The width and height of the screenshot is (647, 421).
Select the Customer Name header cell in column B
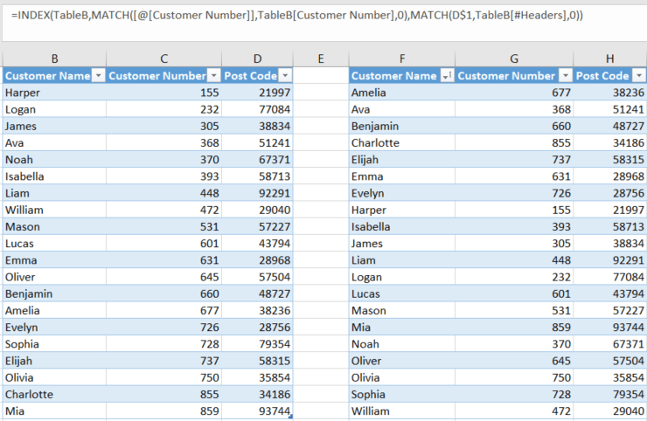click(x=54, y=76)
